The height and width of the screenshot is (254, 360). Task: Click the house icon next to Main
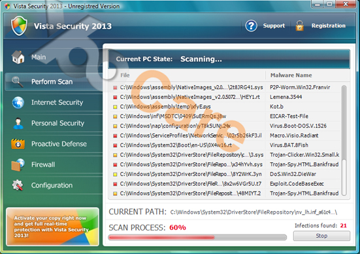coord(18,57)
